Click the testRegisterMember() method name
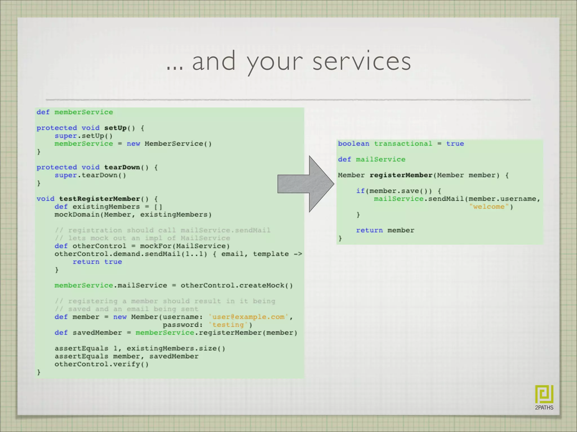The height and width of the screenshot is (432, 577). [x=99, y=199]
